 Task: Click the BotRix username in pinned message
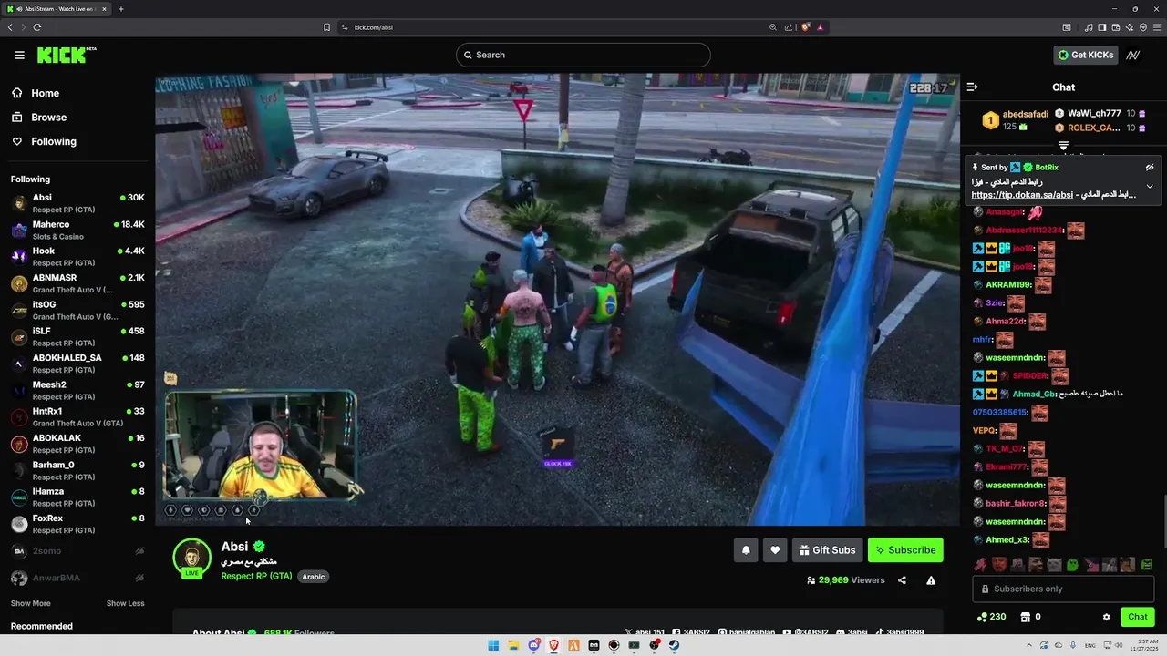tap(1047, 168)
